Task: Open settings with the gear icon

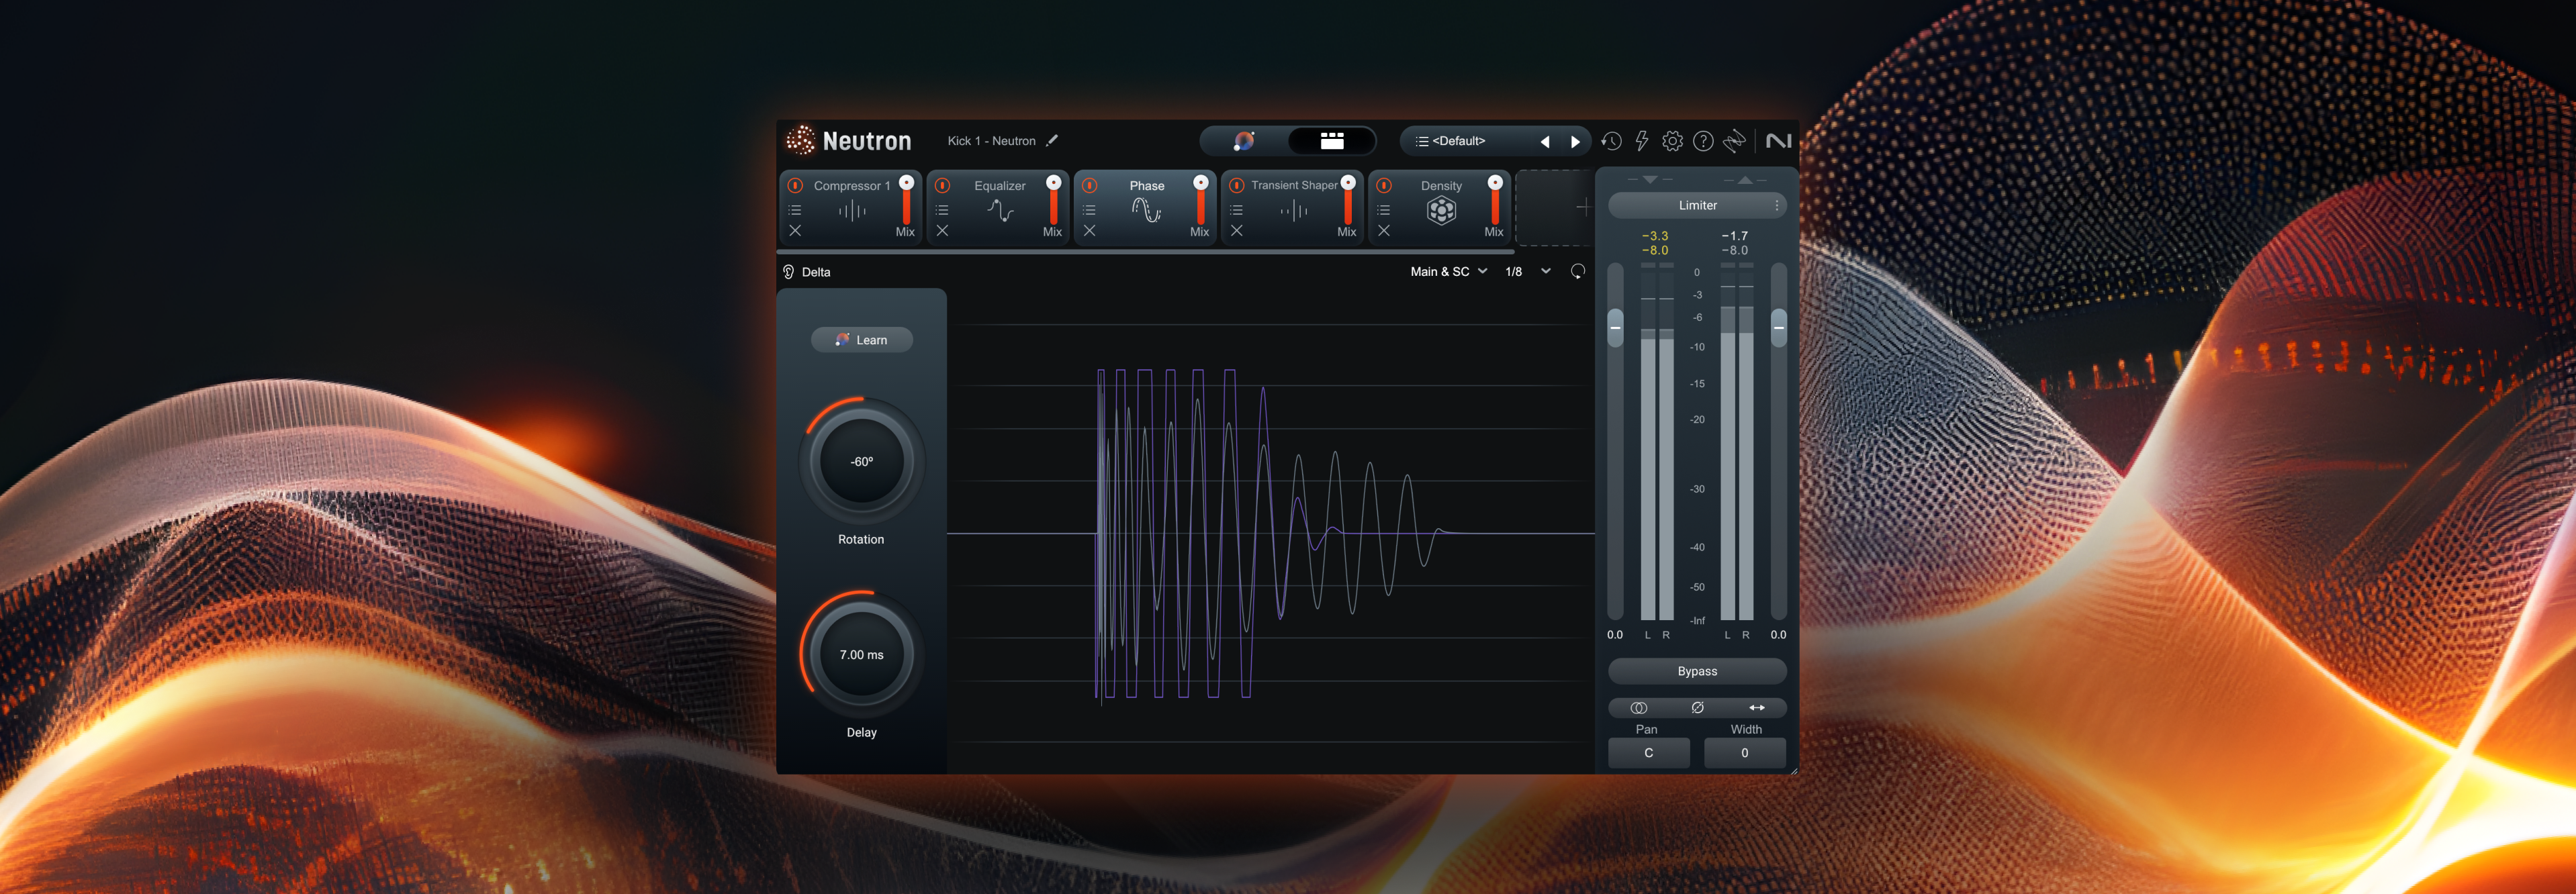Action: pos(1672,141)
